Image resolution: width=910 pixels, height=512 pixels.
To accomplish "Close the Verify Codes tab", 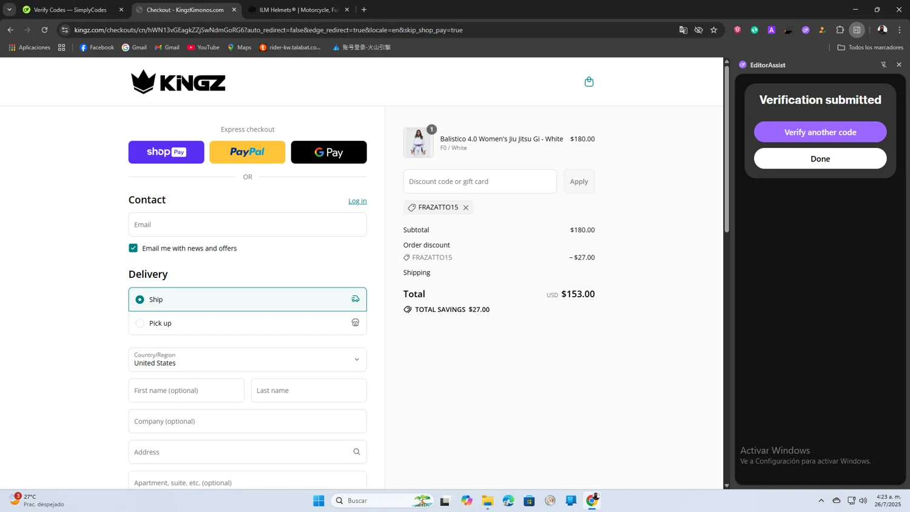I will (x=121, y=10).
